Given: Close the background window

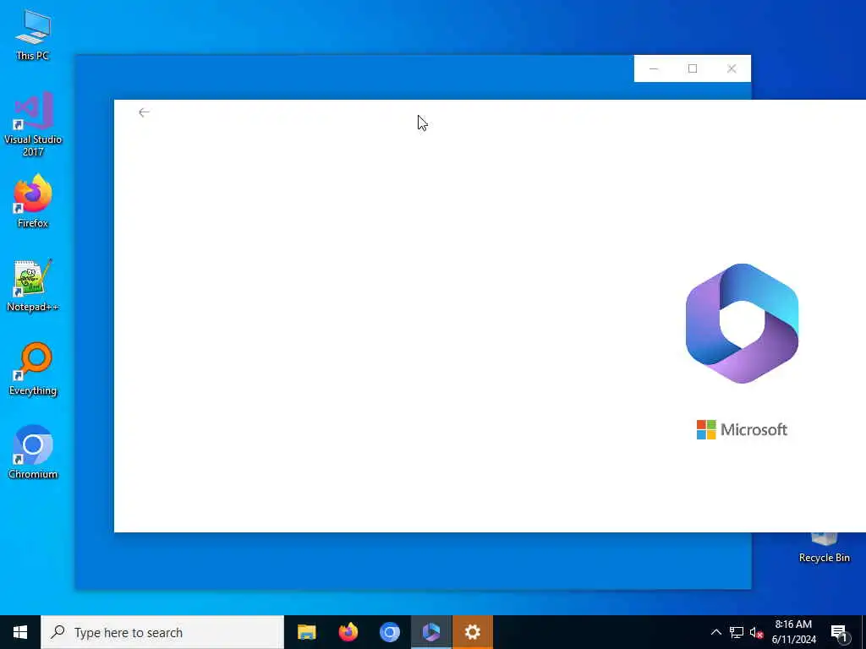Looking at the screenshot, I should tap(732, 68).
